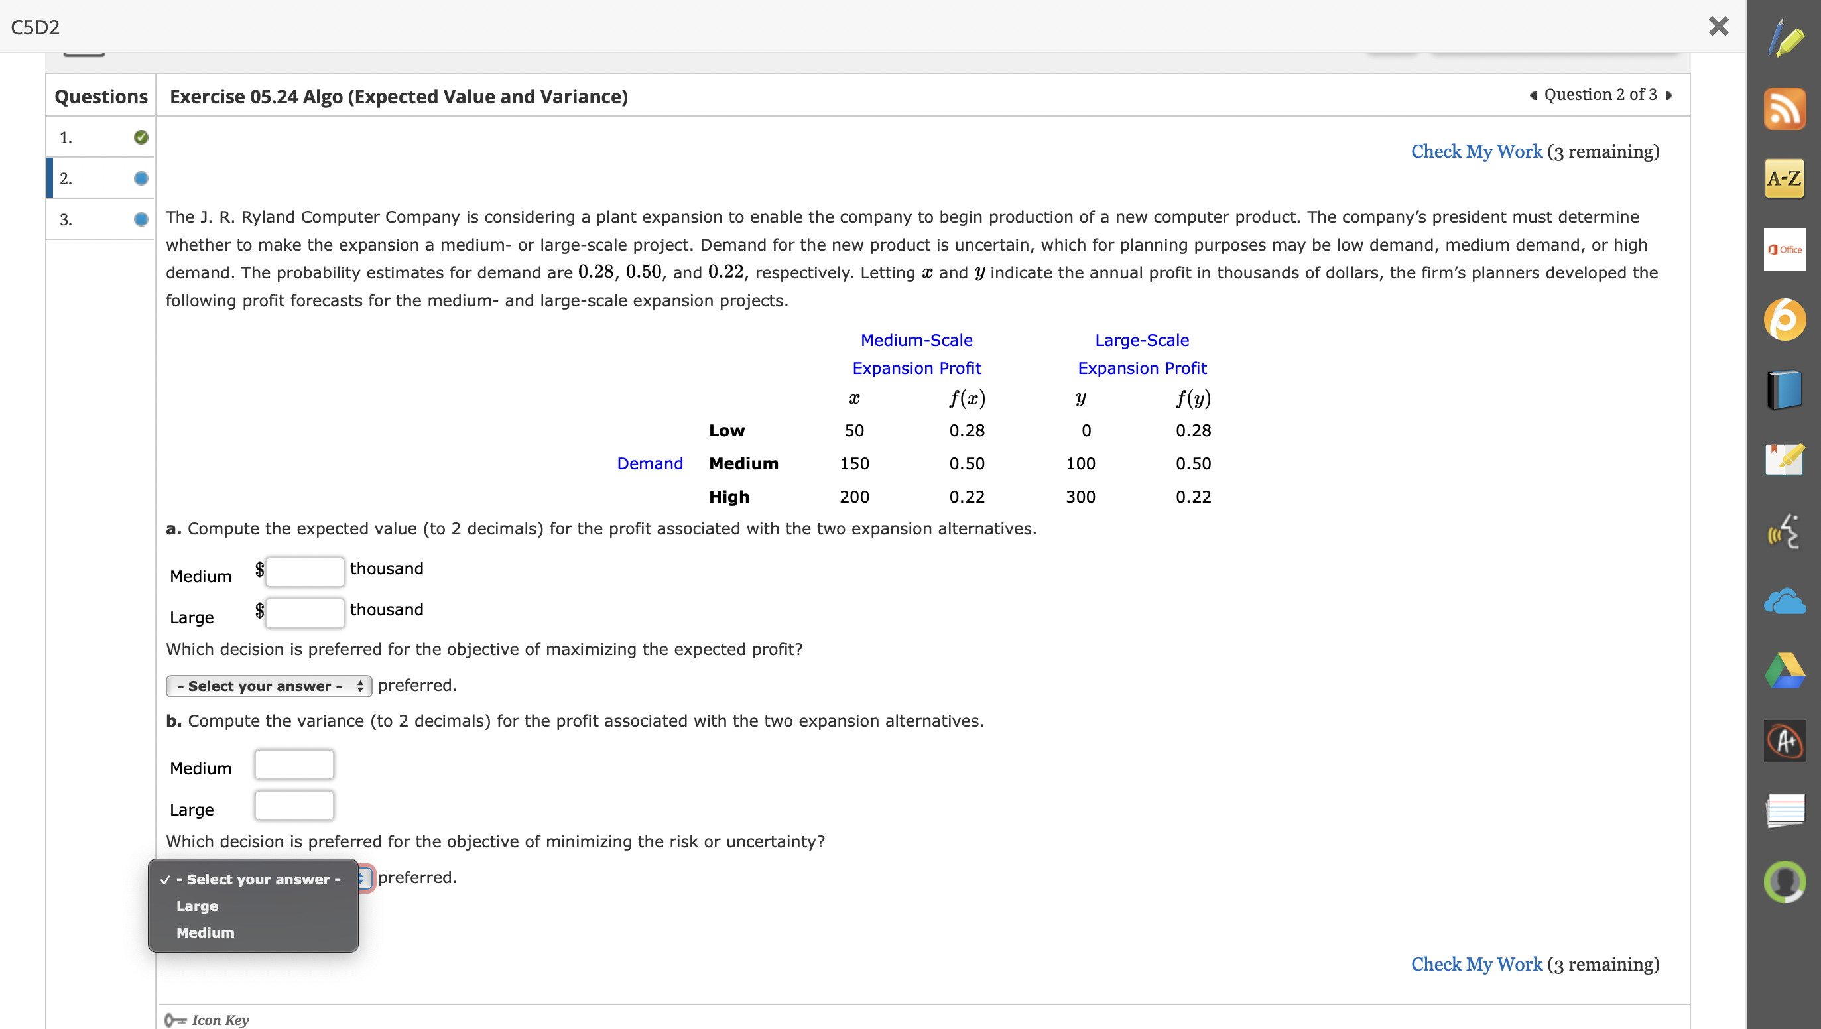Screen dimensions: 1821x1029
Task: Open the Google Drive icon
Action: (x=1785, y=671)
